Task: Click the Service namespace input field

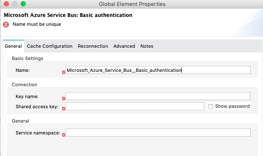Action: point(158,132)
